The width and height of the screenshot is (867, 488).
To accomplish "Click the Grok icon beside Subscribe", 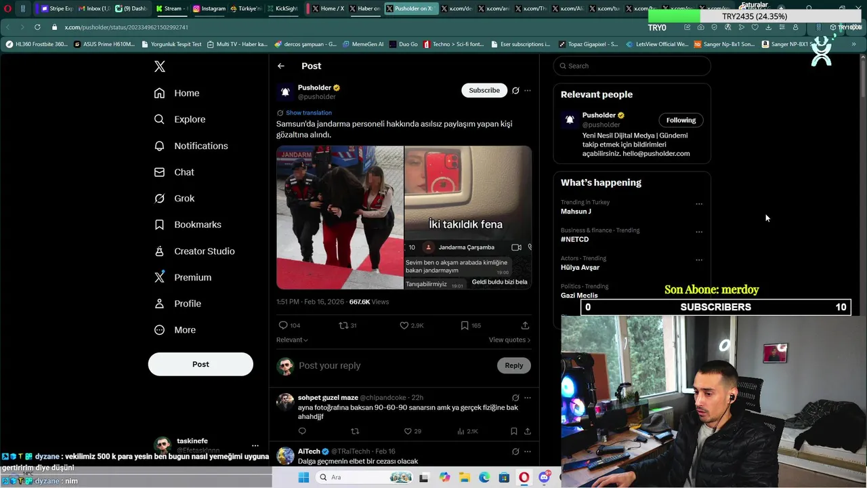I will click(x=515, y=90).
